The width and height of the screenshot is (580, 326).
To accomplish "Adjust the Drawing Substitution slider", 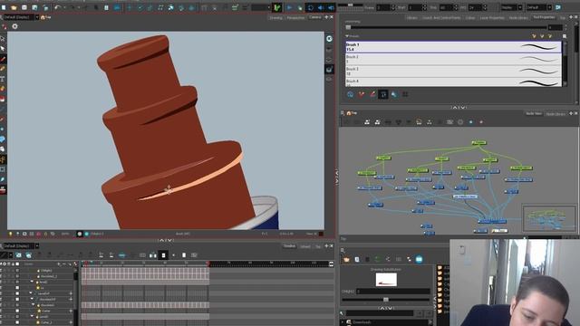I will pos(385,300).
